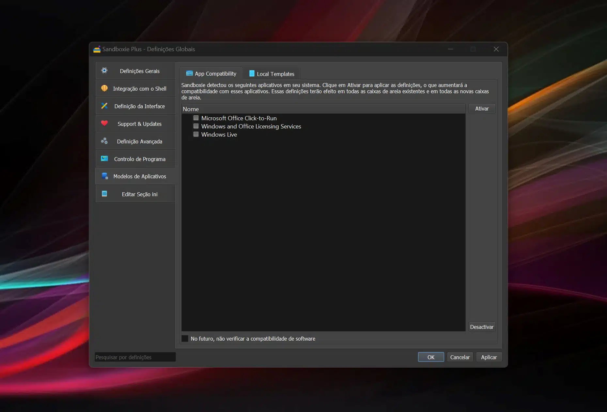The image size is (607, 412).
Task: Click the window icon beside Controlo de Programa
Action: pyautogui.click(x=104, y=158)
